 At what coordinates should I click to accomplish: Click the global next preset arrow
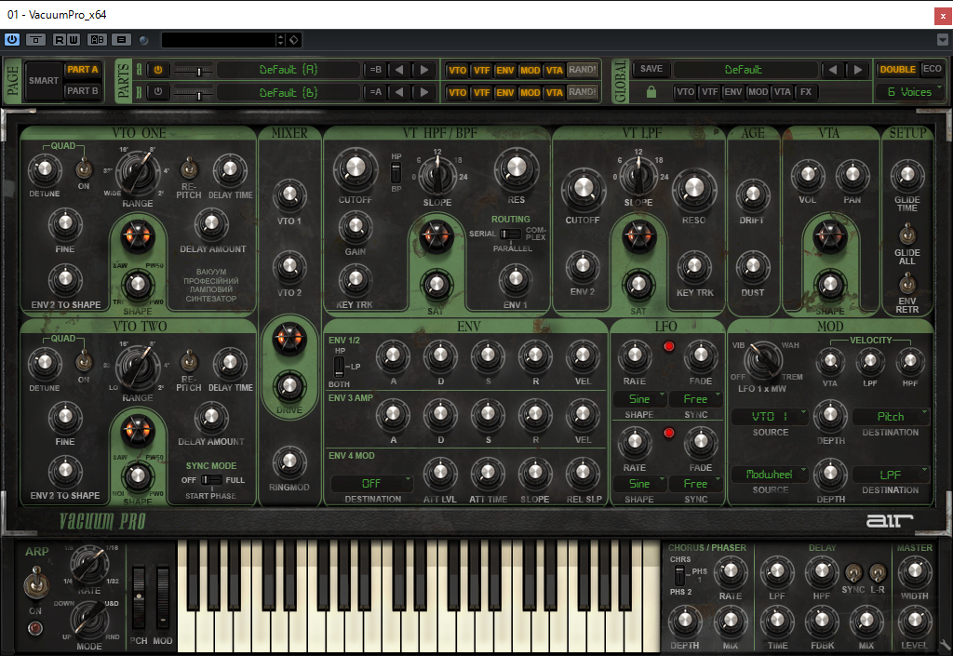(x=857, y=70)
